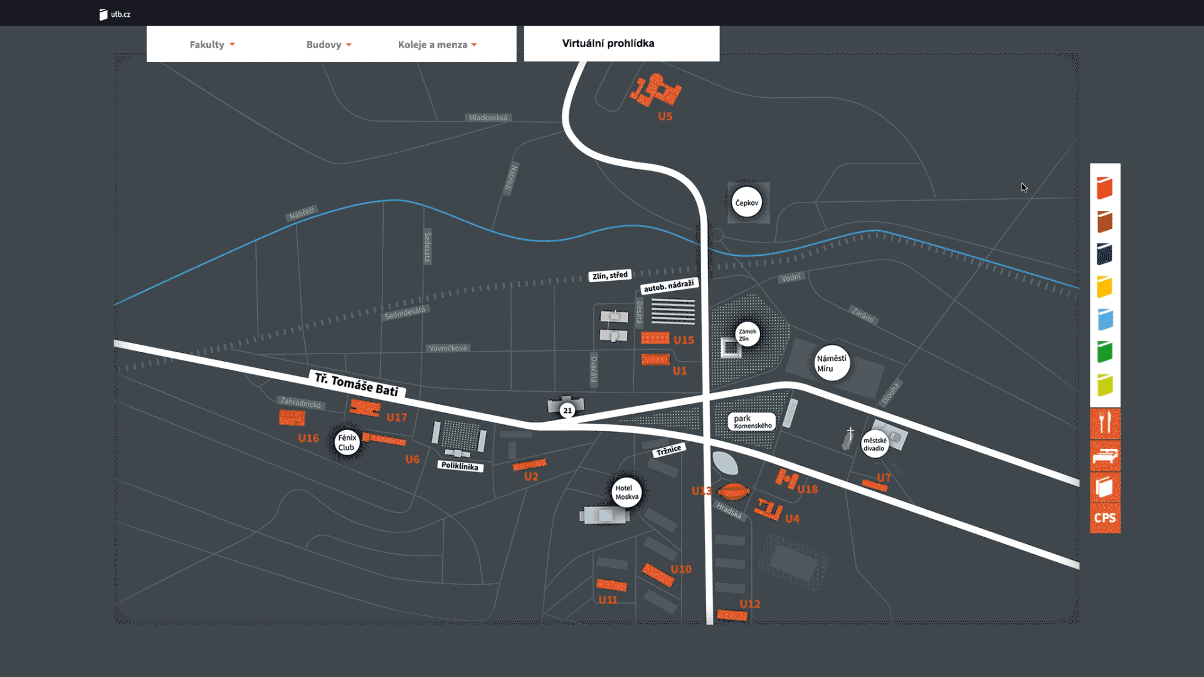Click the yellow book color icon

[x=1104, y=286]
